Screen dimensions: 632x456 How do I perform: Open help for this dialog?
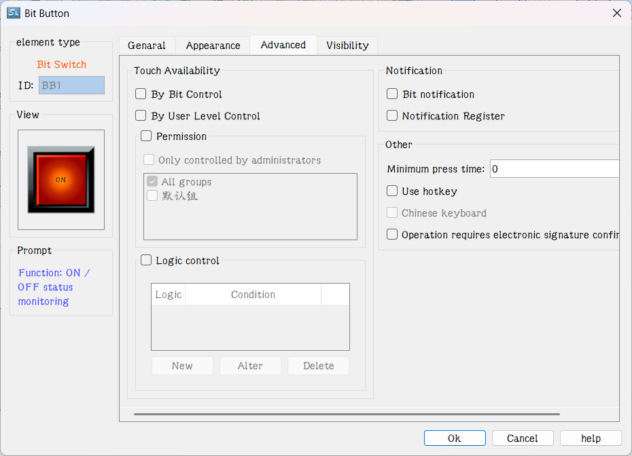coord(591,438)
